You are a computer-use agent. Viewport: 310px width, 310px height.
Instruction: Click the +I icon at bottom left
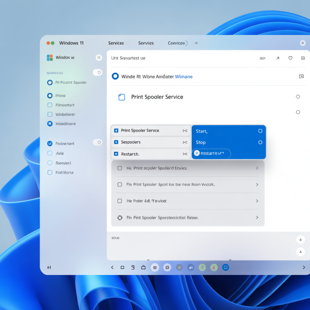tap(49, 268)
